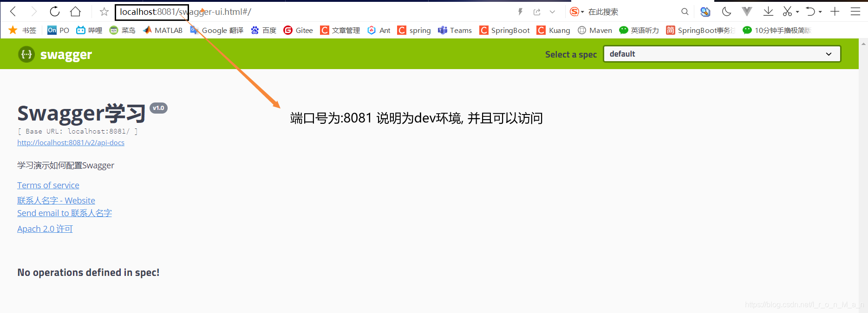This screenshot has height=313, width=868.
Task: Open the Gitee bookmark
Action: click(298, 30)
